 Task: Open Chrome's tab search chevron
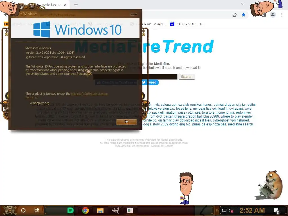[243, 4]
